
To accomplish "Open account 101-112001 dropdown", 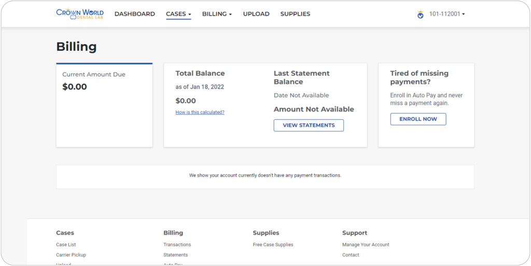I will coord(447,14).
